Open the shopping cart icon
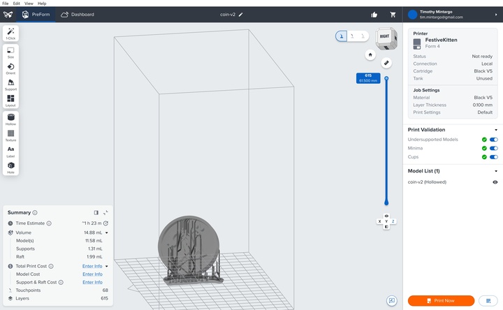Image resolution: width=503 pixels, height=310 pixels. 393,15
